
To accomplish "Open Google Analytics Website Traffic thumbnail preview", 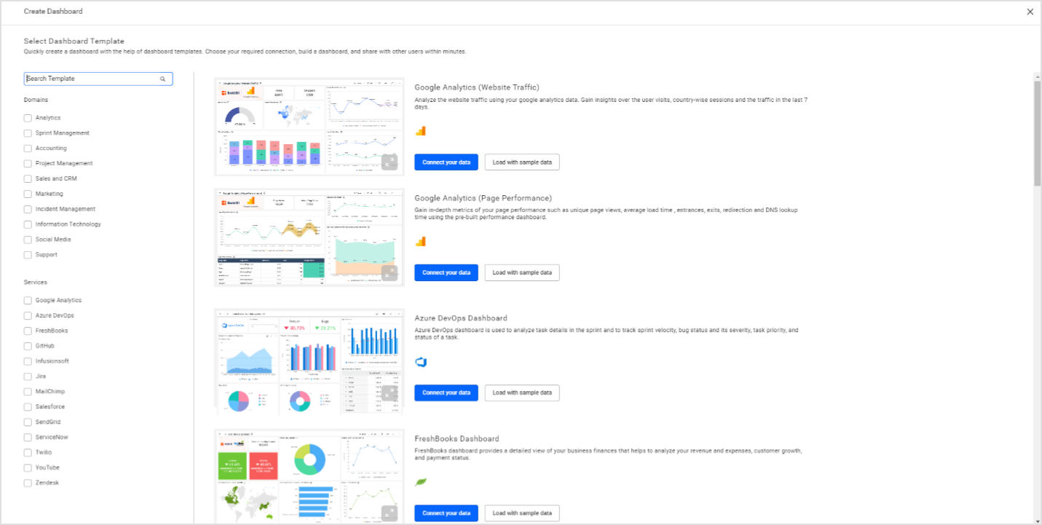I will pos(309,127).
